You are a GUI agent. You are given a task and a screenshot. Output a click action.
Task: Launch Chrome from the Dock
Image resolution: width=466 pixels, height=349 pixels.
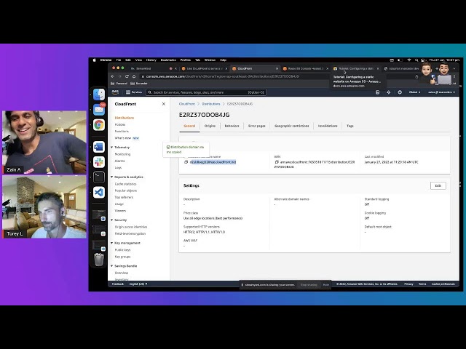tap(99, 124)
